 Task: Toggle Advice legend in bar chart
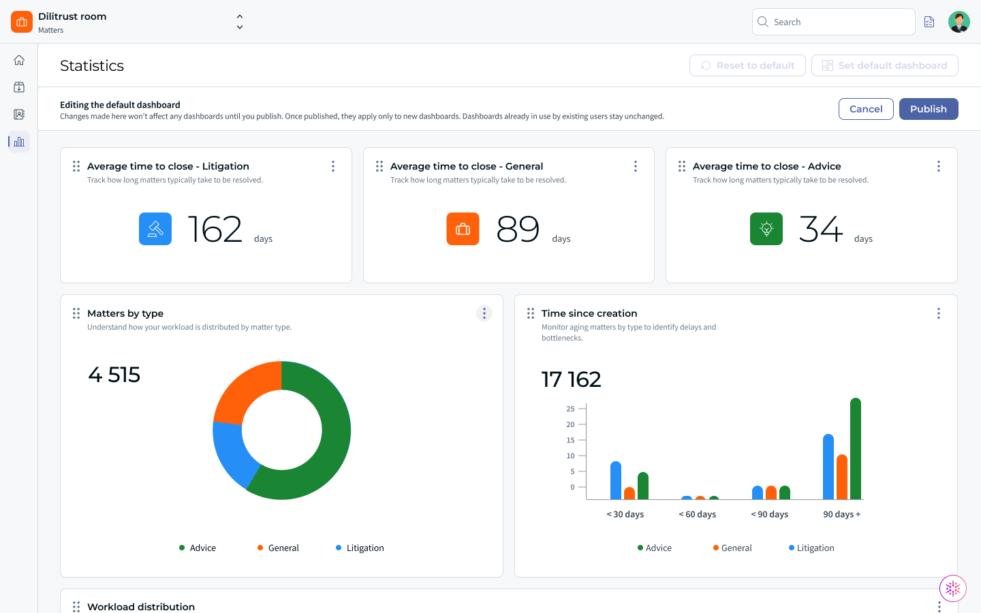point(655,548)
